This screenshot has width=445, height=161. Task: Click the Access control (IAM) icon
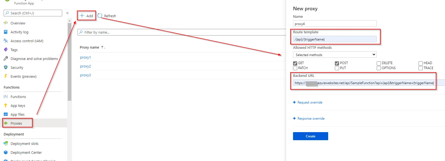pos(6,41)
